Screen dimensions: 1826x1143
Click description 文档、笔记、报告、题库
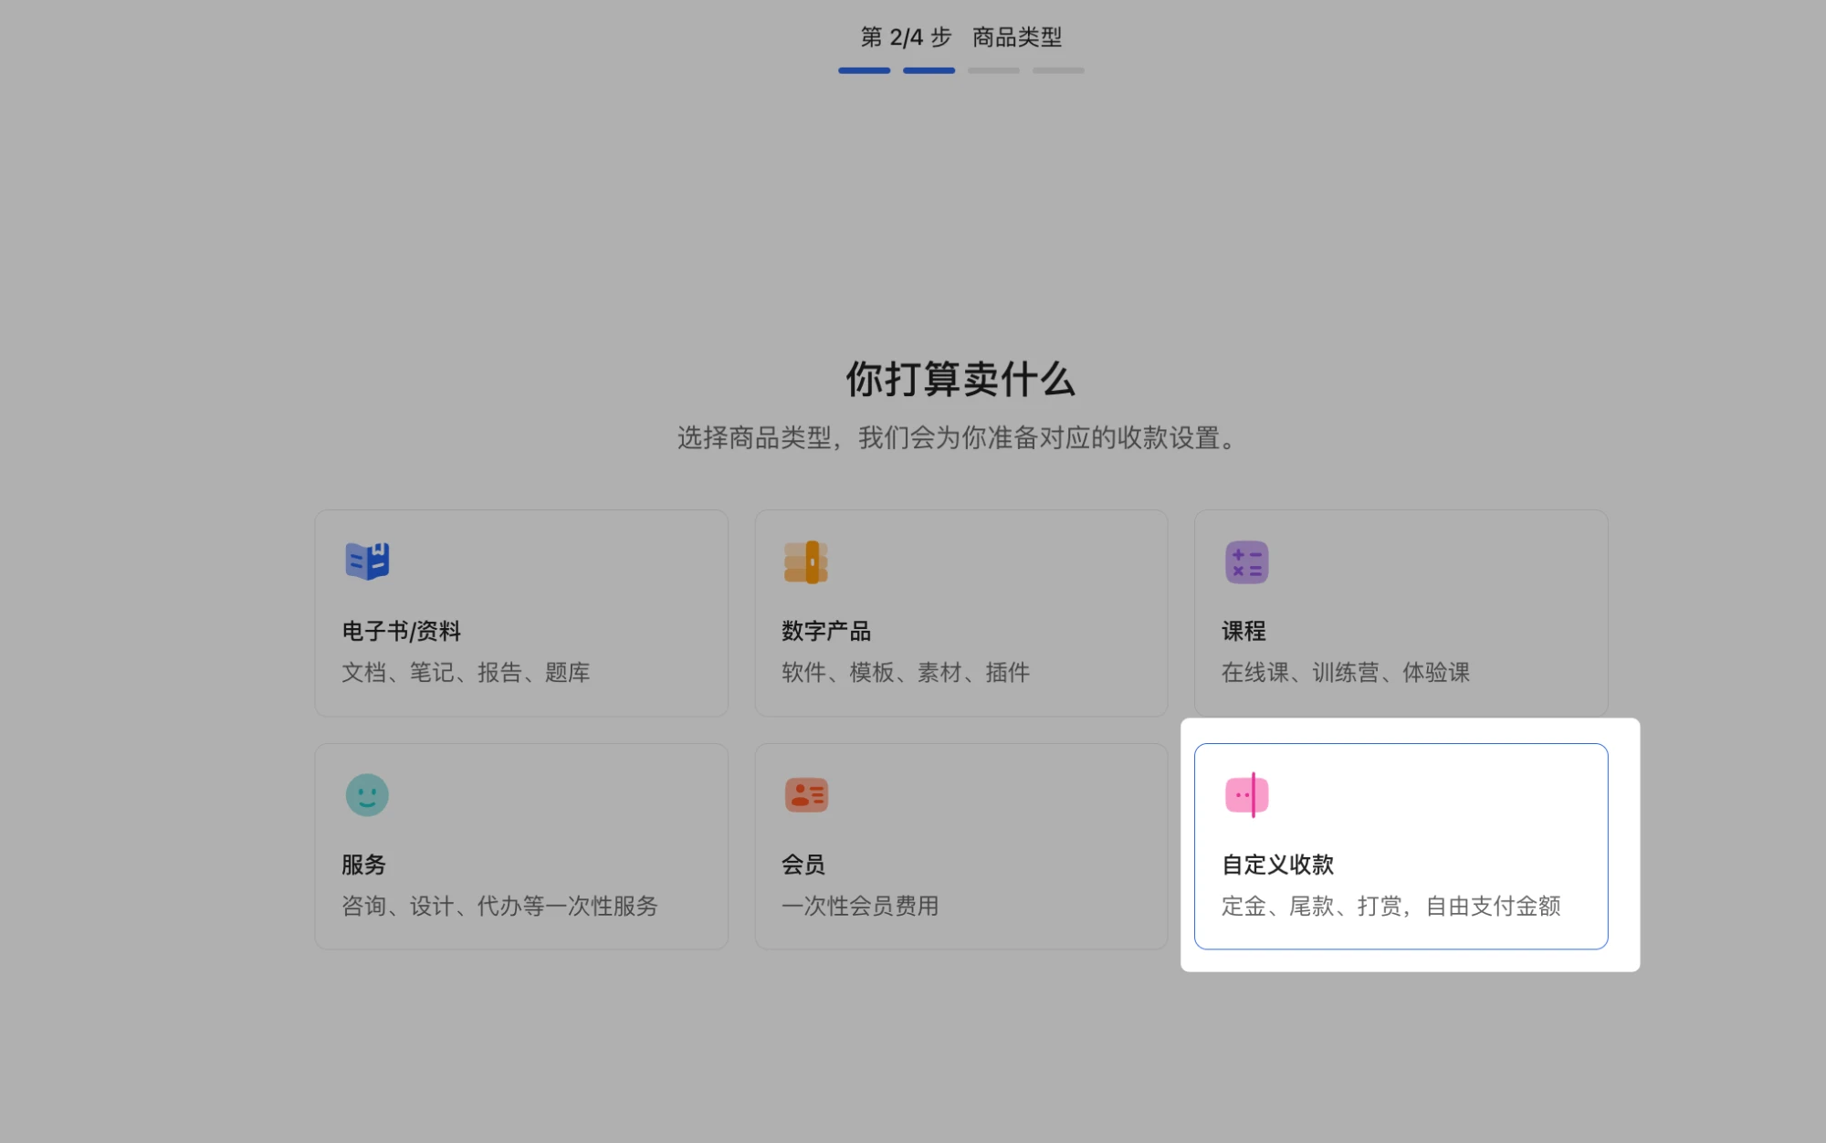click(x=466, y=673)
